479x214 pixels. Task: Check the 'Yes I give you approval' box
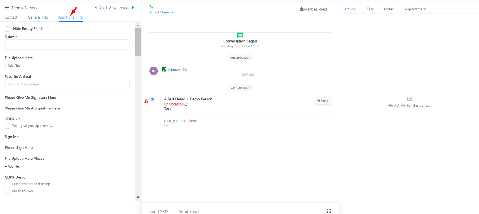coord(7,126)
